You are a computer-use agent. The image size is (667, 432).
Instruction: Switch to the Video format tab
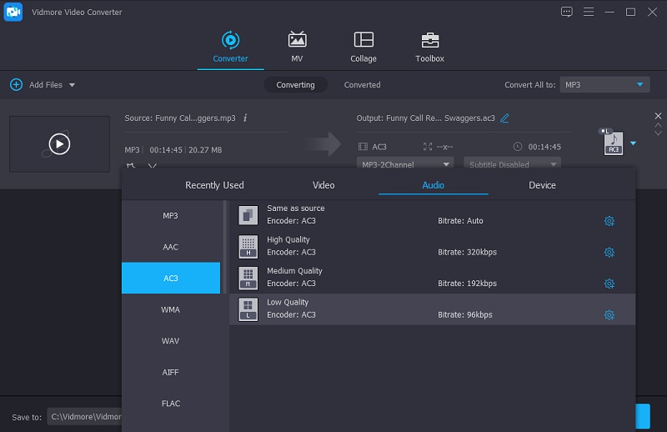point(323,185)
